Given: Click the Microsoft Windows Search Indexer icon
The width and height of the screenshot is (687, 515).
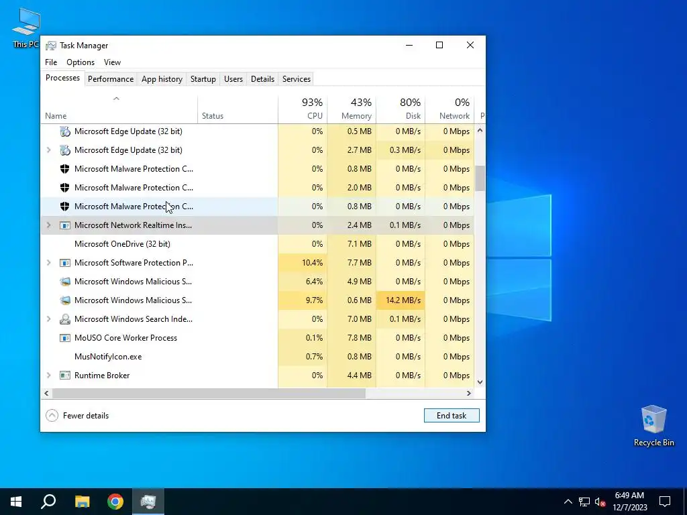Looking at the screenshot, I should click(65, 319).
